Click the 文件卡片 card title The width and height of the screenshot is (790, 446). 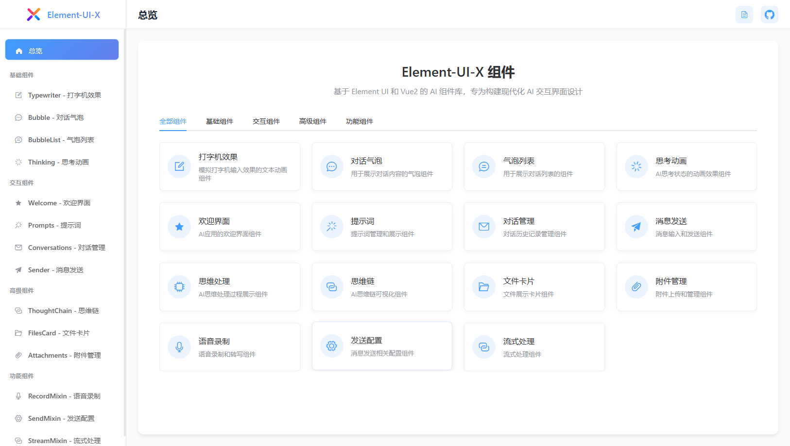(x=519, y=281)
